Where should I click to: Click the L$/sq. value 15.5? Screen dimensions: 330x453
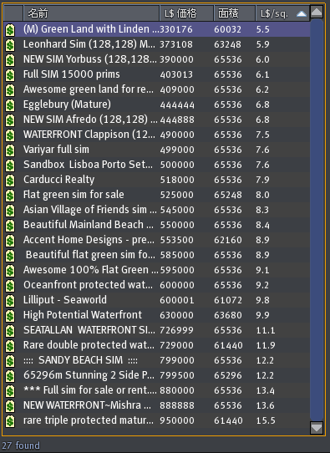coord(266,420)
